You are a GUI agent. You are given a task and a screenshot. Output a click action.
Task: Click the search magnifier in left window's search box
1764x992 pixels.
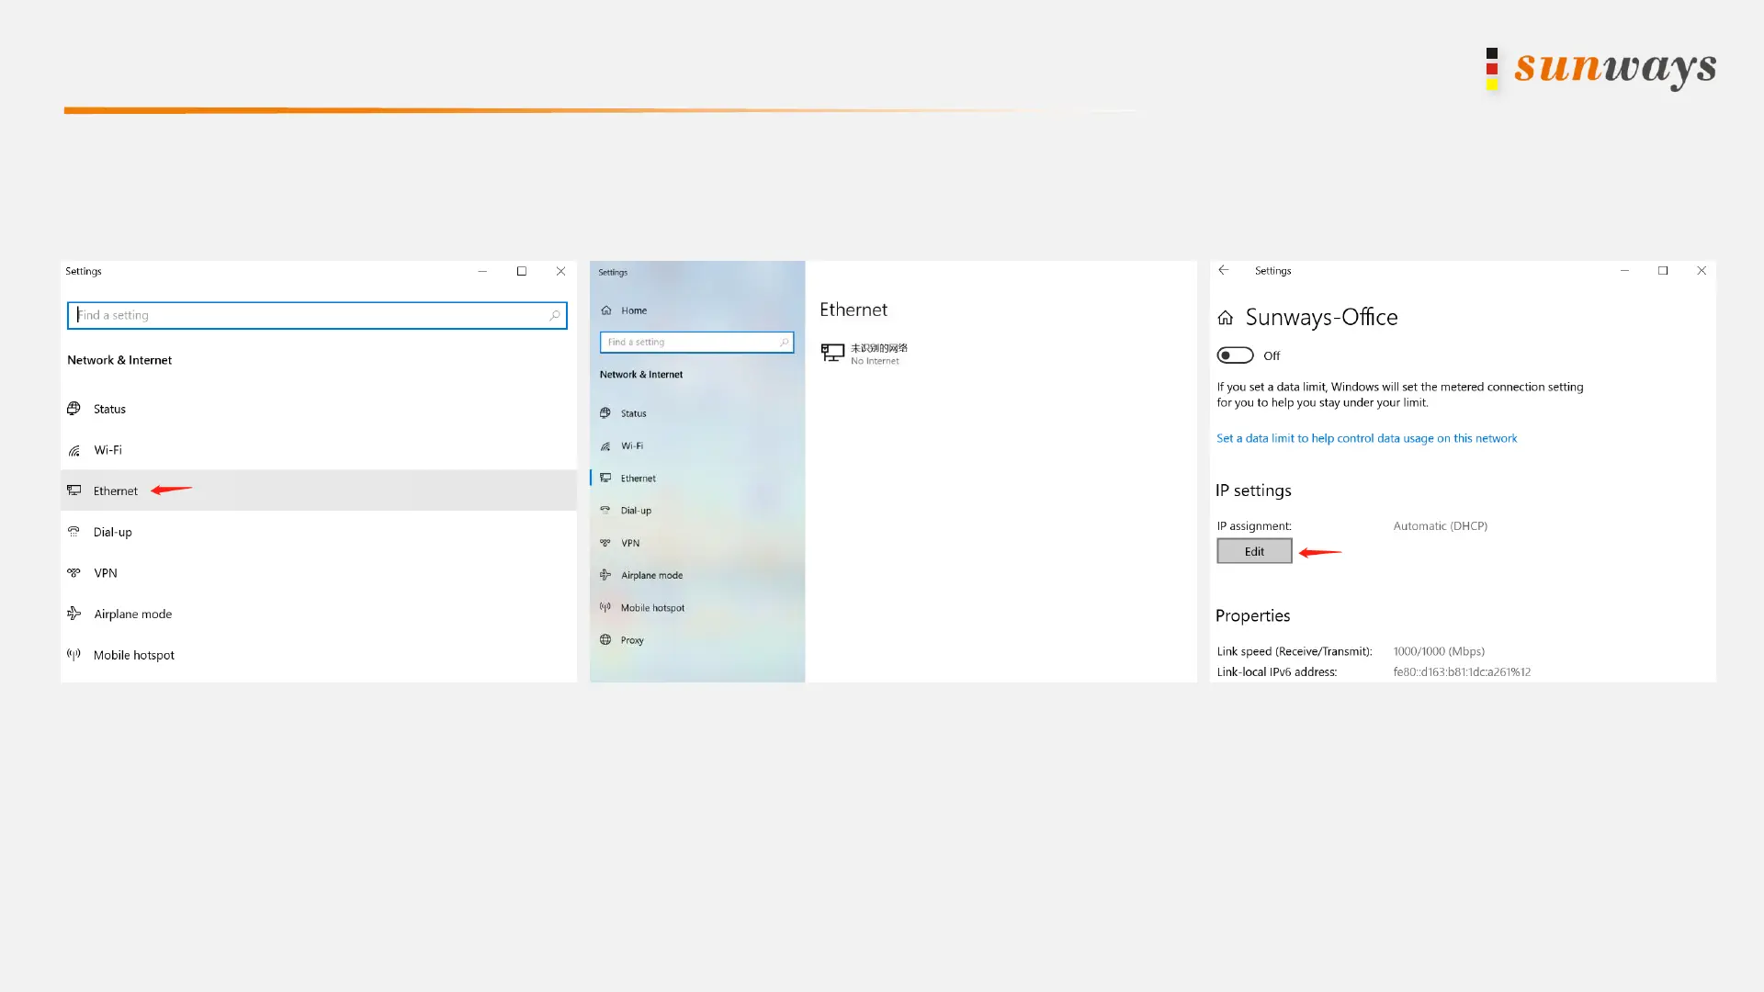(x=554, y=315)
